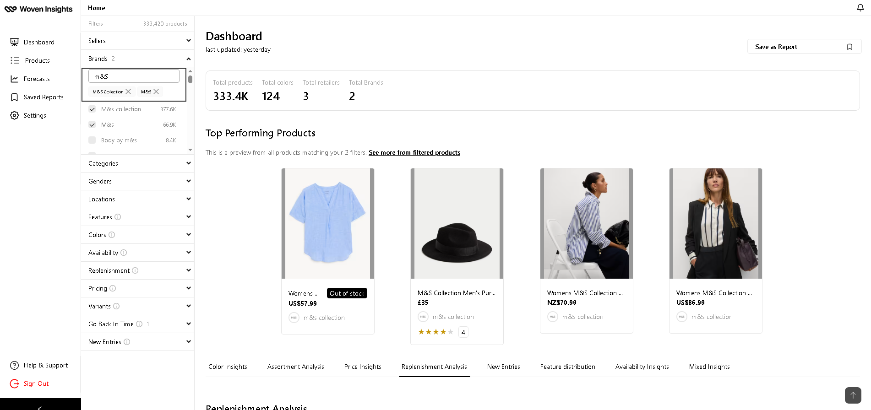Open Help & Support question icon
The height and width of the screenshot is (410, 871).
(15, 365)
